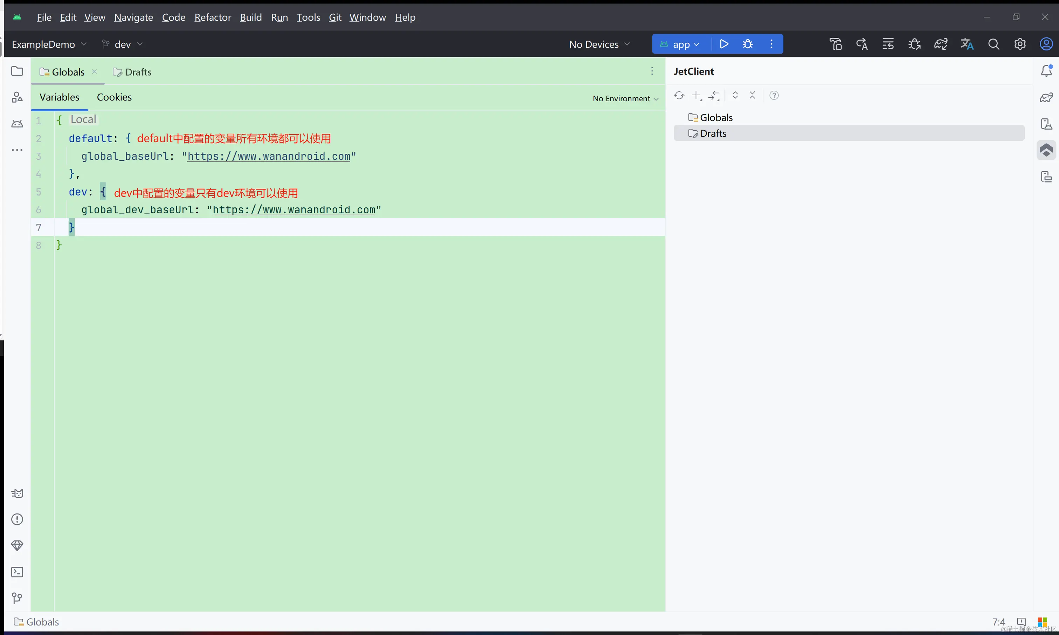Open the No Devices selector
The height and width of the screenshot is (635, 1059).
599,44
